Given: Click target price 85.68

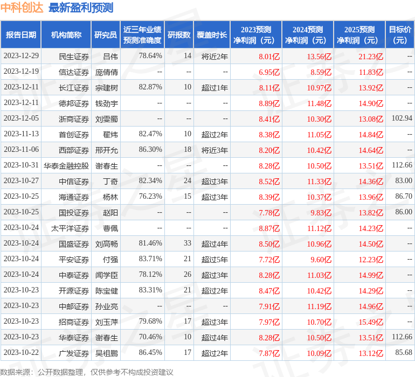Looking at the screenshot, I should 404,352.
